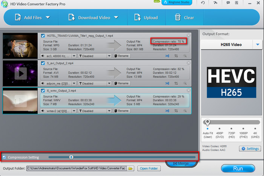
Task: Rename the 6_wmv_Output_3.mp4 file
Action: (x=121, y=111)
